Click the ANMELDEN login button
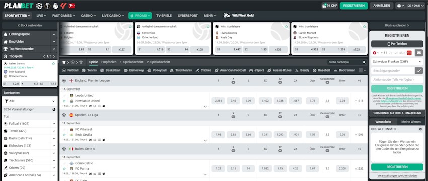Viewport: 428px width, 181px height. [382, 6]
